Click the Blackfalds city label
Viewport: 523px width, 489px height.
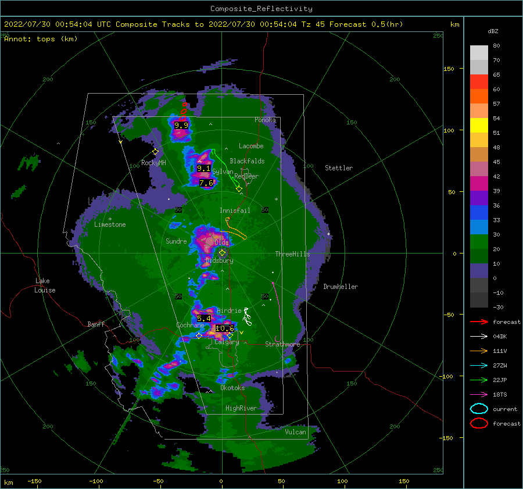pyautogui.click(x=247, y=161)
